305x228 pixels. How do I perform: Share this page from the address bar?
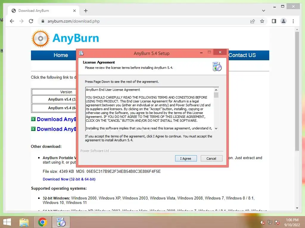tap(253, 21)
